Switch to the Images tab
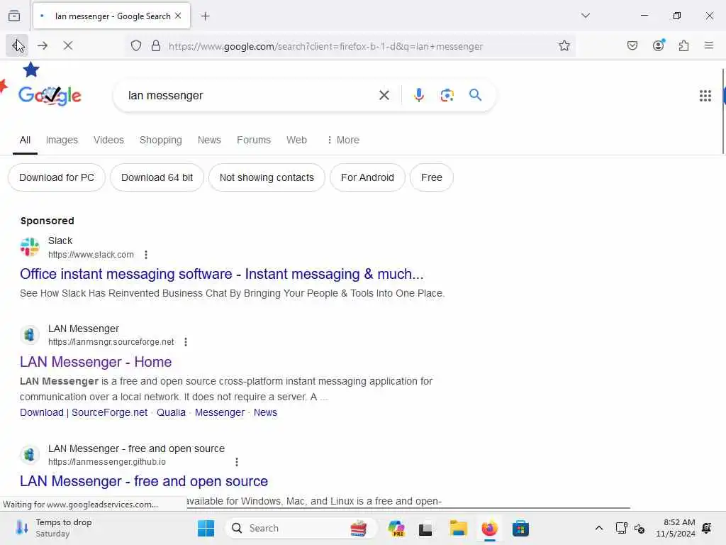Screen dimensions: 726x545 (62, 140)
